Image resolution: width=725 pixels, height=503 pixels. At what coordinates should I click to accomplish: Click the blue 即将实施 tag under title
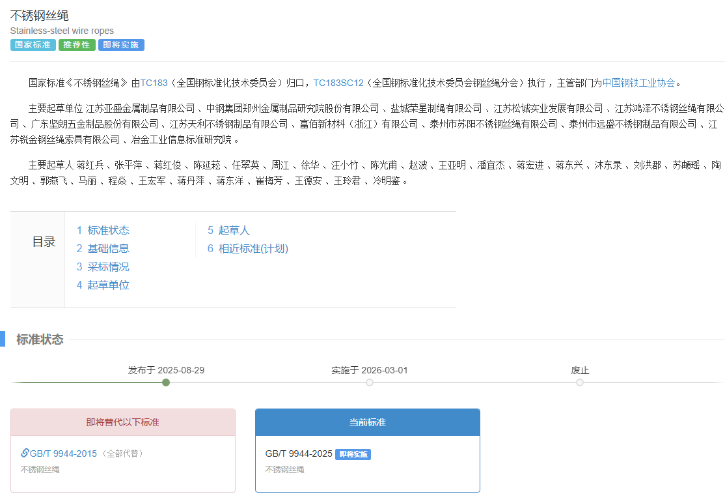121,45
